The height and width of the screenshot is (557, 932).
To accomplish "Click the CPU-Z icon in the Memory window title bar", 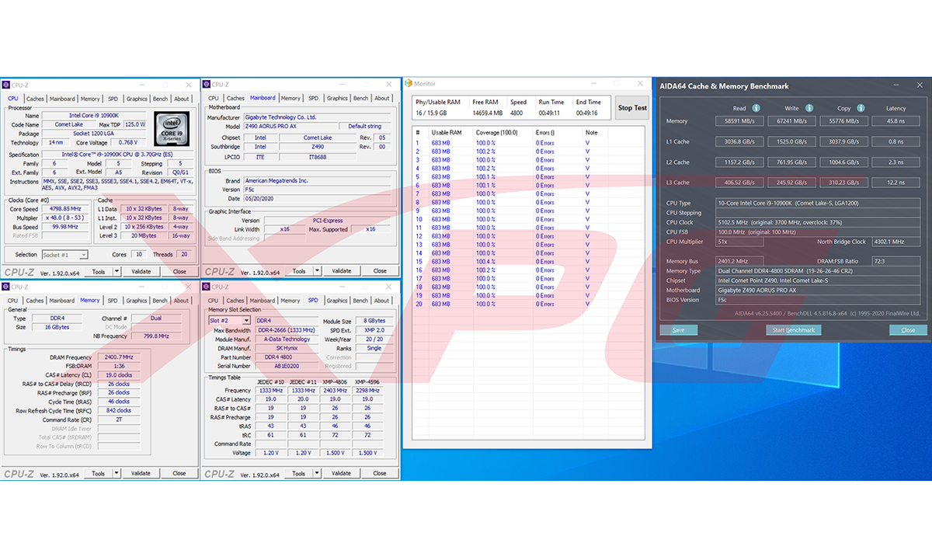I will 6,287.
